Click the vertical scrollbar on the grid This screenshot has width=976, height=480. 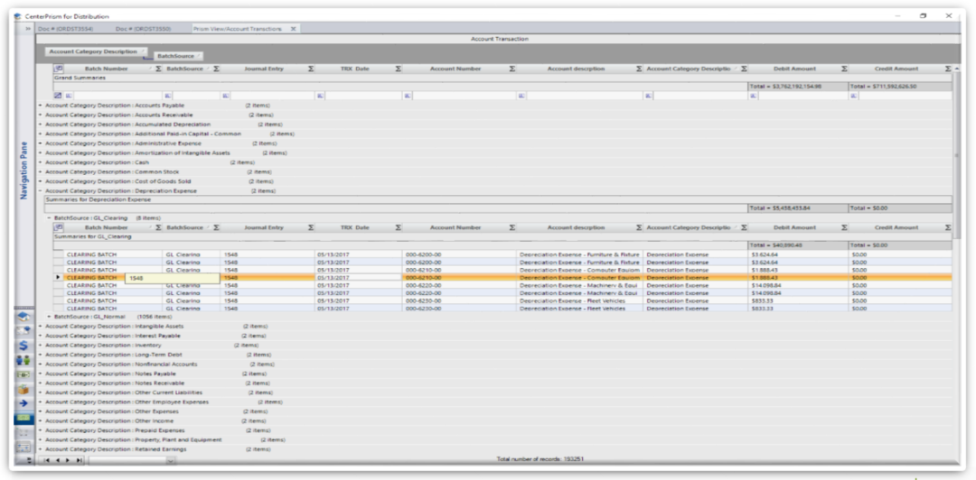[x=957, y=180]
